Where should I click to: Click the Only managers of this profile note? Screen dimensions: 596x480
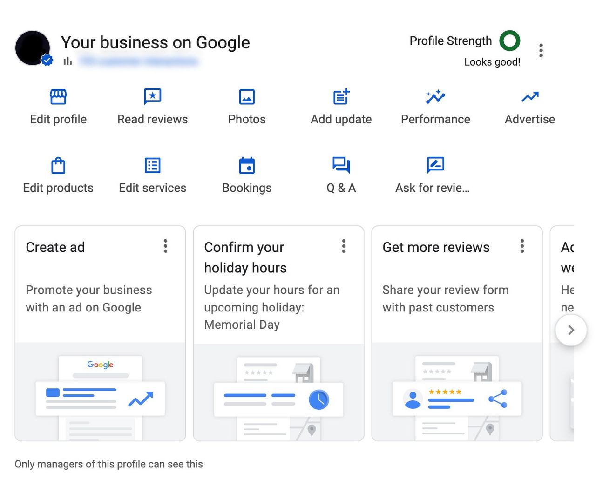108,464
